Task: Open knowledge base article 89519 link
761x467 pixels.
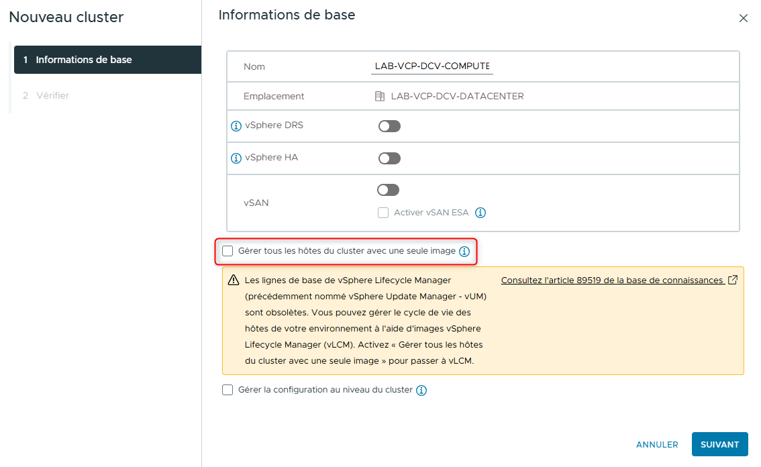Action: click(611, 280)
